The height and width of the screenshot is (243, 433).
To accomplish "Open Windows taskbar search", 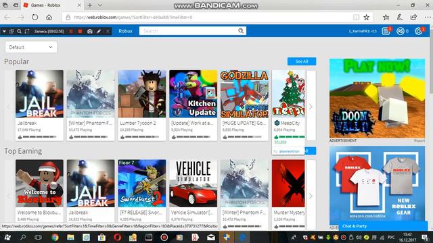I will click(23, 237).
